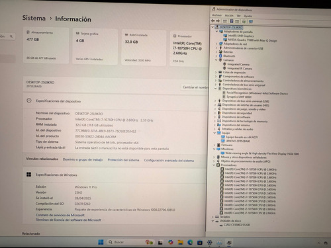Open the Settings gear in the taskbar
This screenshot has height=248, width=331.
point(210,243)
